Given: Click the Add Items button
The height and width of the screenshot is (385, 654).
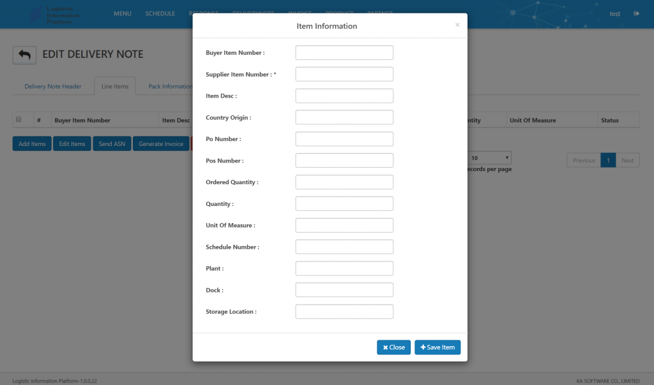Looking at the screenshot, I should point(32,143).
